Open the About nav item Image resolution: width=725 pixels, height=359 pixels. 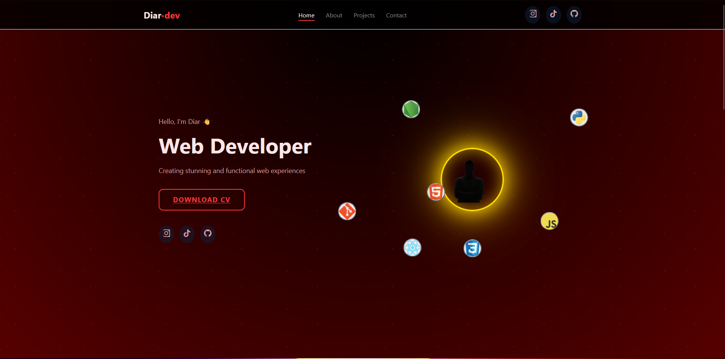334,15
